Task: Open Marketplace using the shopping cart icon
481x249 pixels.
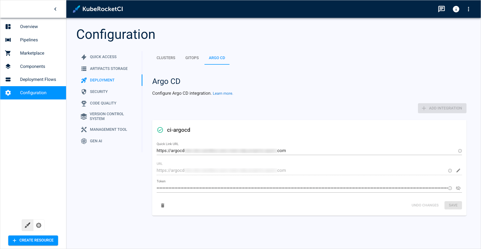Action: (x=8, y=53)
